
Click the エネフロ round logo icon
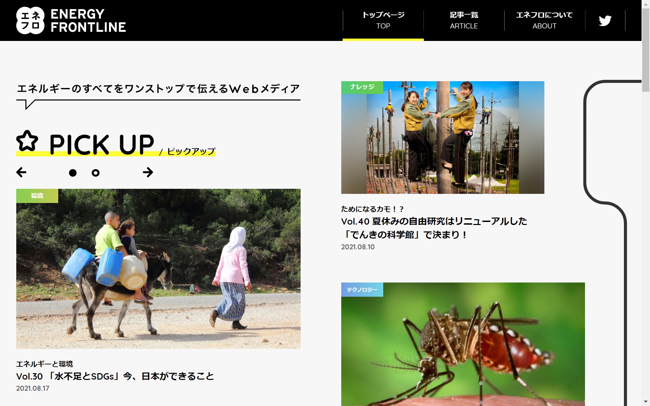(30, 21)
